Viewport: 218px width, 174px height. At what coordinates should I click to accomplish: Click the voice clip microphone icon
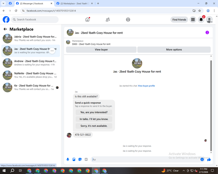68,160
